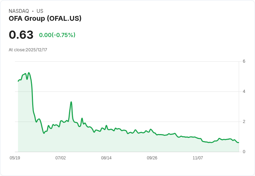Click the small price peak near 09/26
This screenshot has width=255, height=176.
point(151,129)
